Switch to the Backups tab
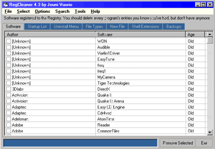215x149 pixels. coord(174,27)
